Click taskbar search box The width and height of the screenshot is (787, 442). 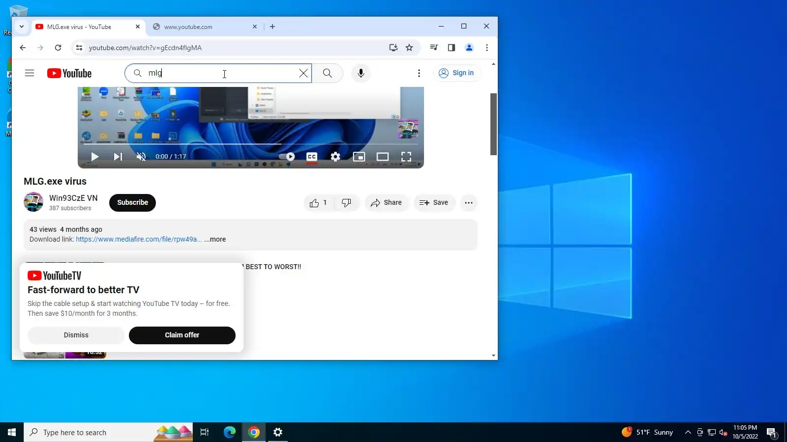click(108, 432)
